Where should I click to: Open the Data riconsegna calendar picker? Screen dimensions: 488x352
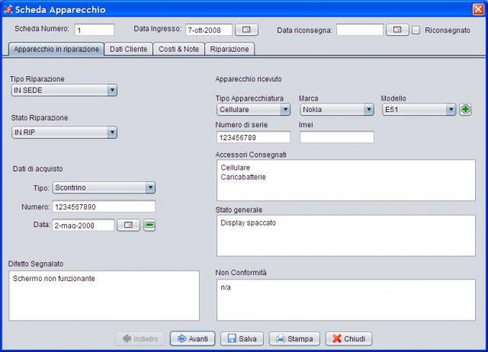tap(397, 30)
